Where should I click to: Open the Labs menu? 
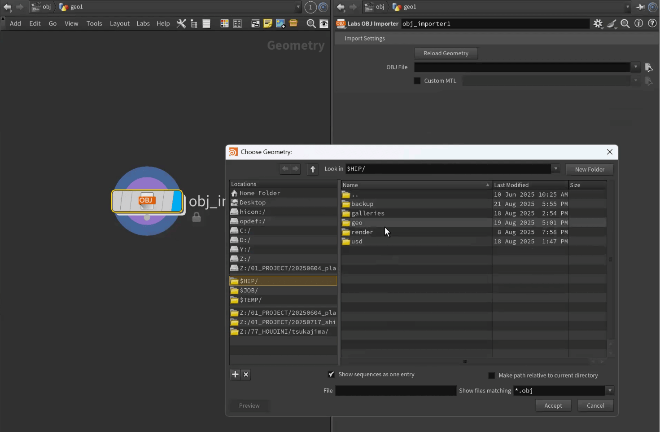click(x=143, y=23)
